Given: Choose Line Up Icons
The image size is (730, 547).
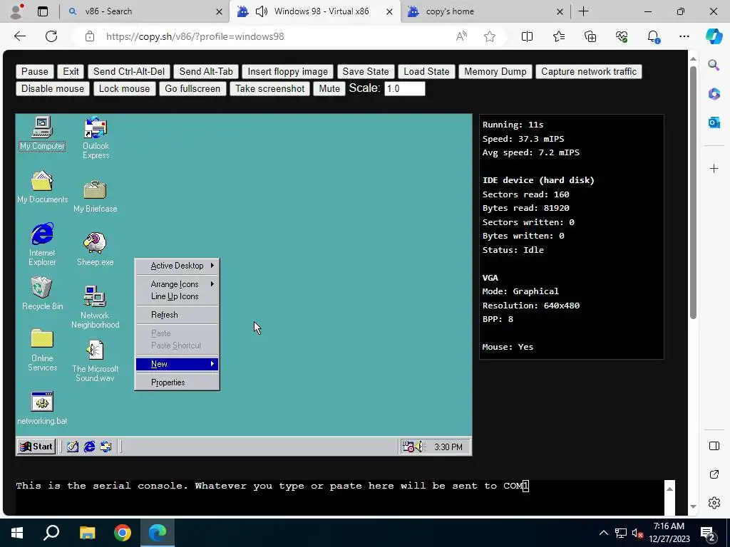Looking at the screenshot, I should pos(177,296).
